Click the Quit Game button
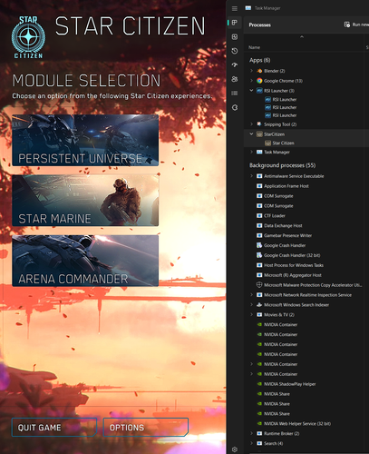The width and height of the screenshot is (369, 454). coord(54,428)
